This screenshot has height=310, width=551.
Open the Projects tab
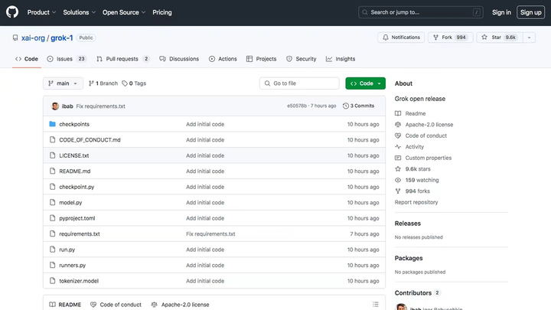point(262,59)
